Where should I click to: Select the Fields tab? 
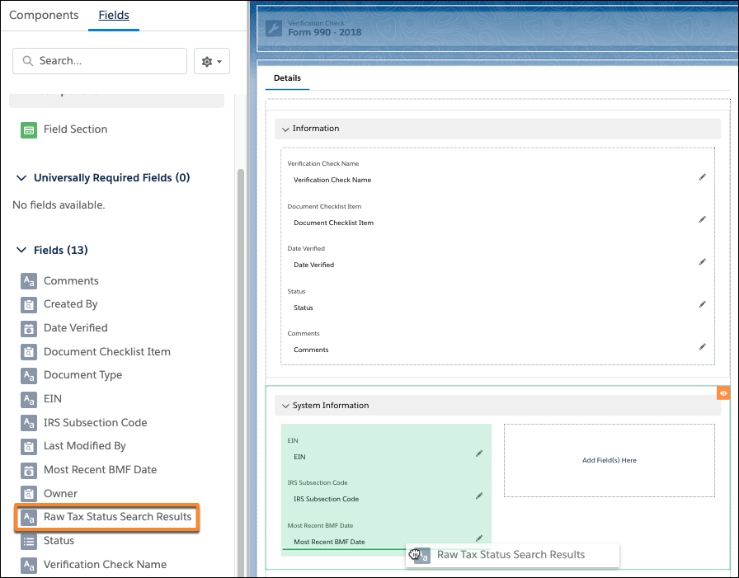pyautogui.click(x=114, y=15)
